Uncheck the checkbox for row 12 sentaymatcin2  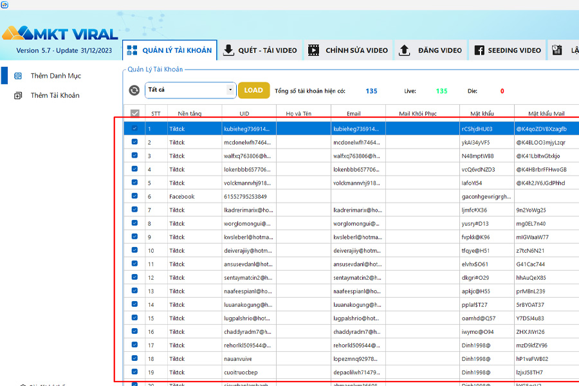(x=134, y=277)
